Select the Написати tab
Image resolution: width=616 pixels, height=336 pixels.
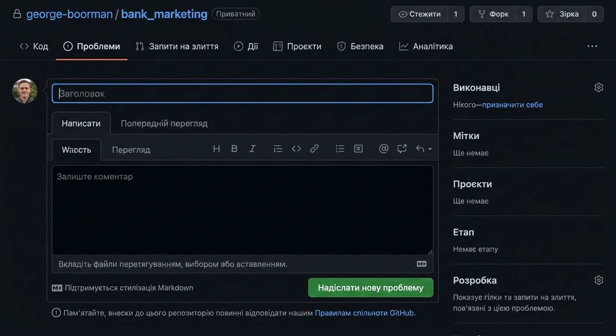81,123
